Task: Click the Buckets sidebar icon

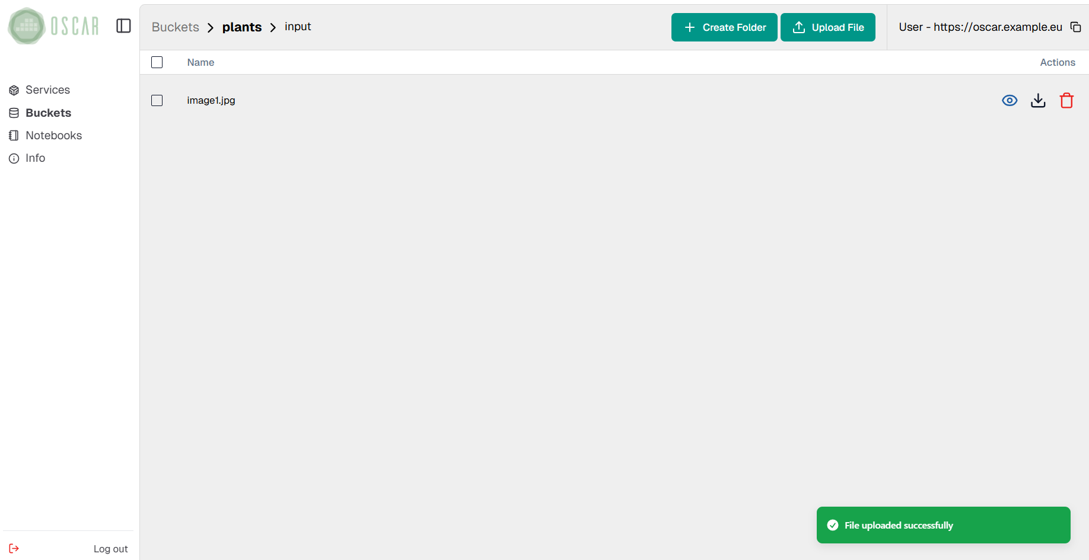Action: (x=14, y=112)
